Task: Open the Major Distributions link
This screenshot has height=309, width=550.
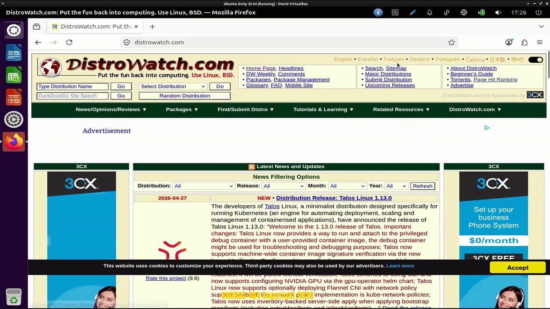Action: 388,74
